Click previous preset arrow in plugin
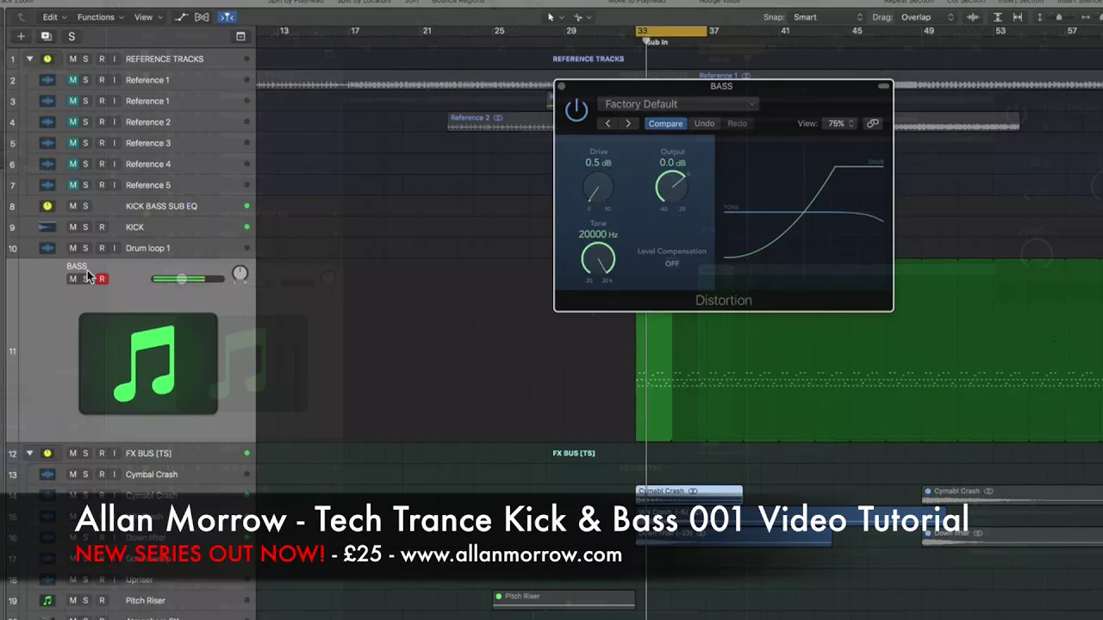The image size is (1103, 620). [608, 124]
